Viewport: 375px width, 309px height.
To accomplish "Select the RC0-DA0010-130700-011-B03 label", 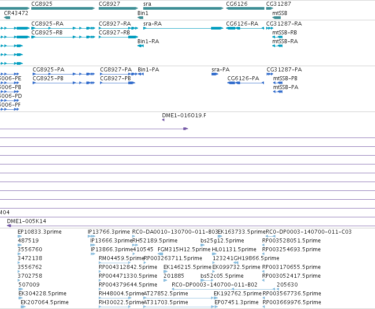I will click(175, 232).
